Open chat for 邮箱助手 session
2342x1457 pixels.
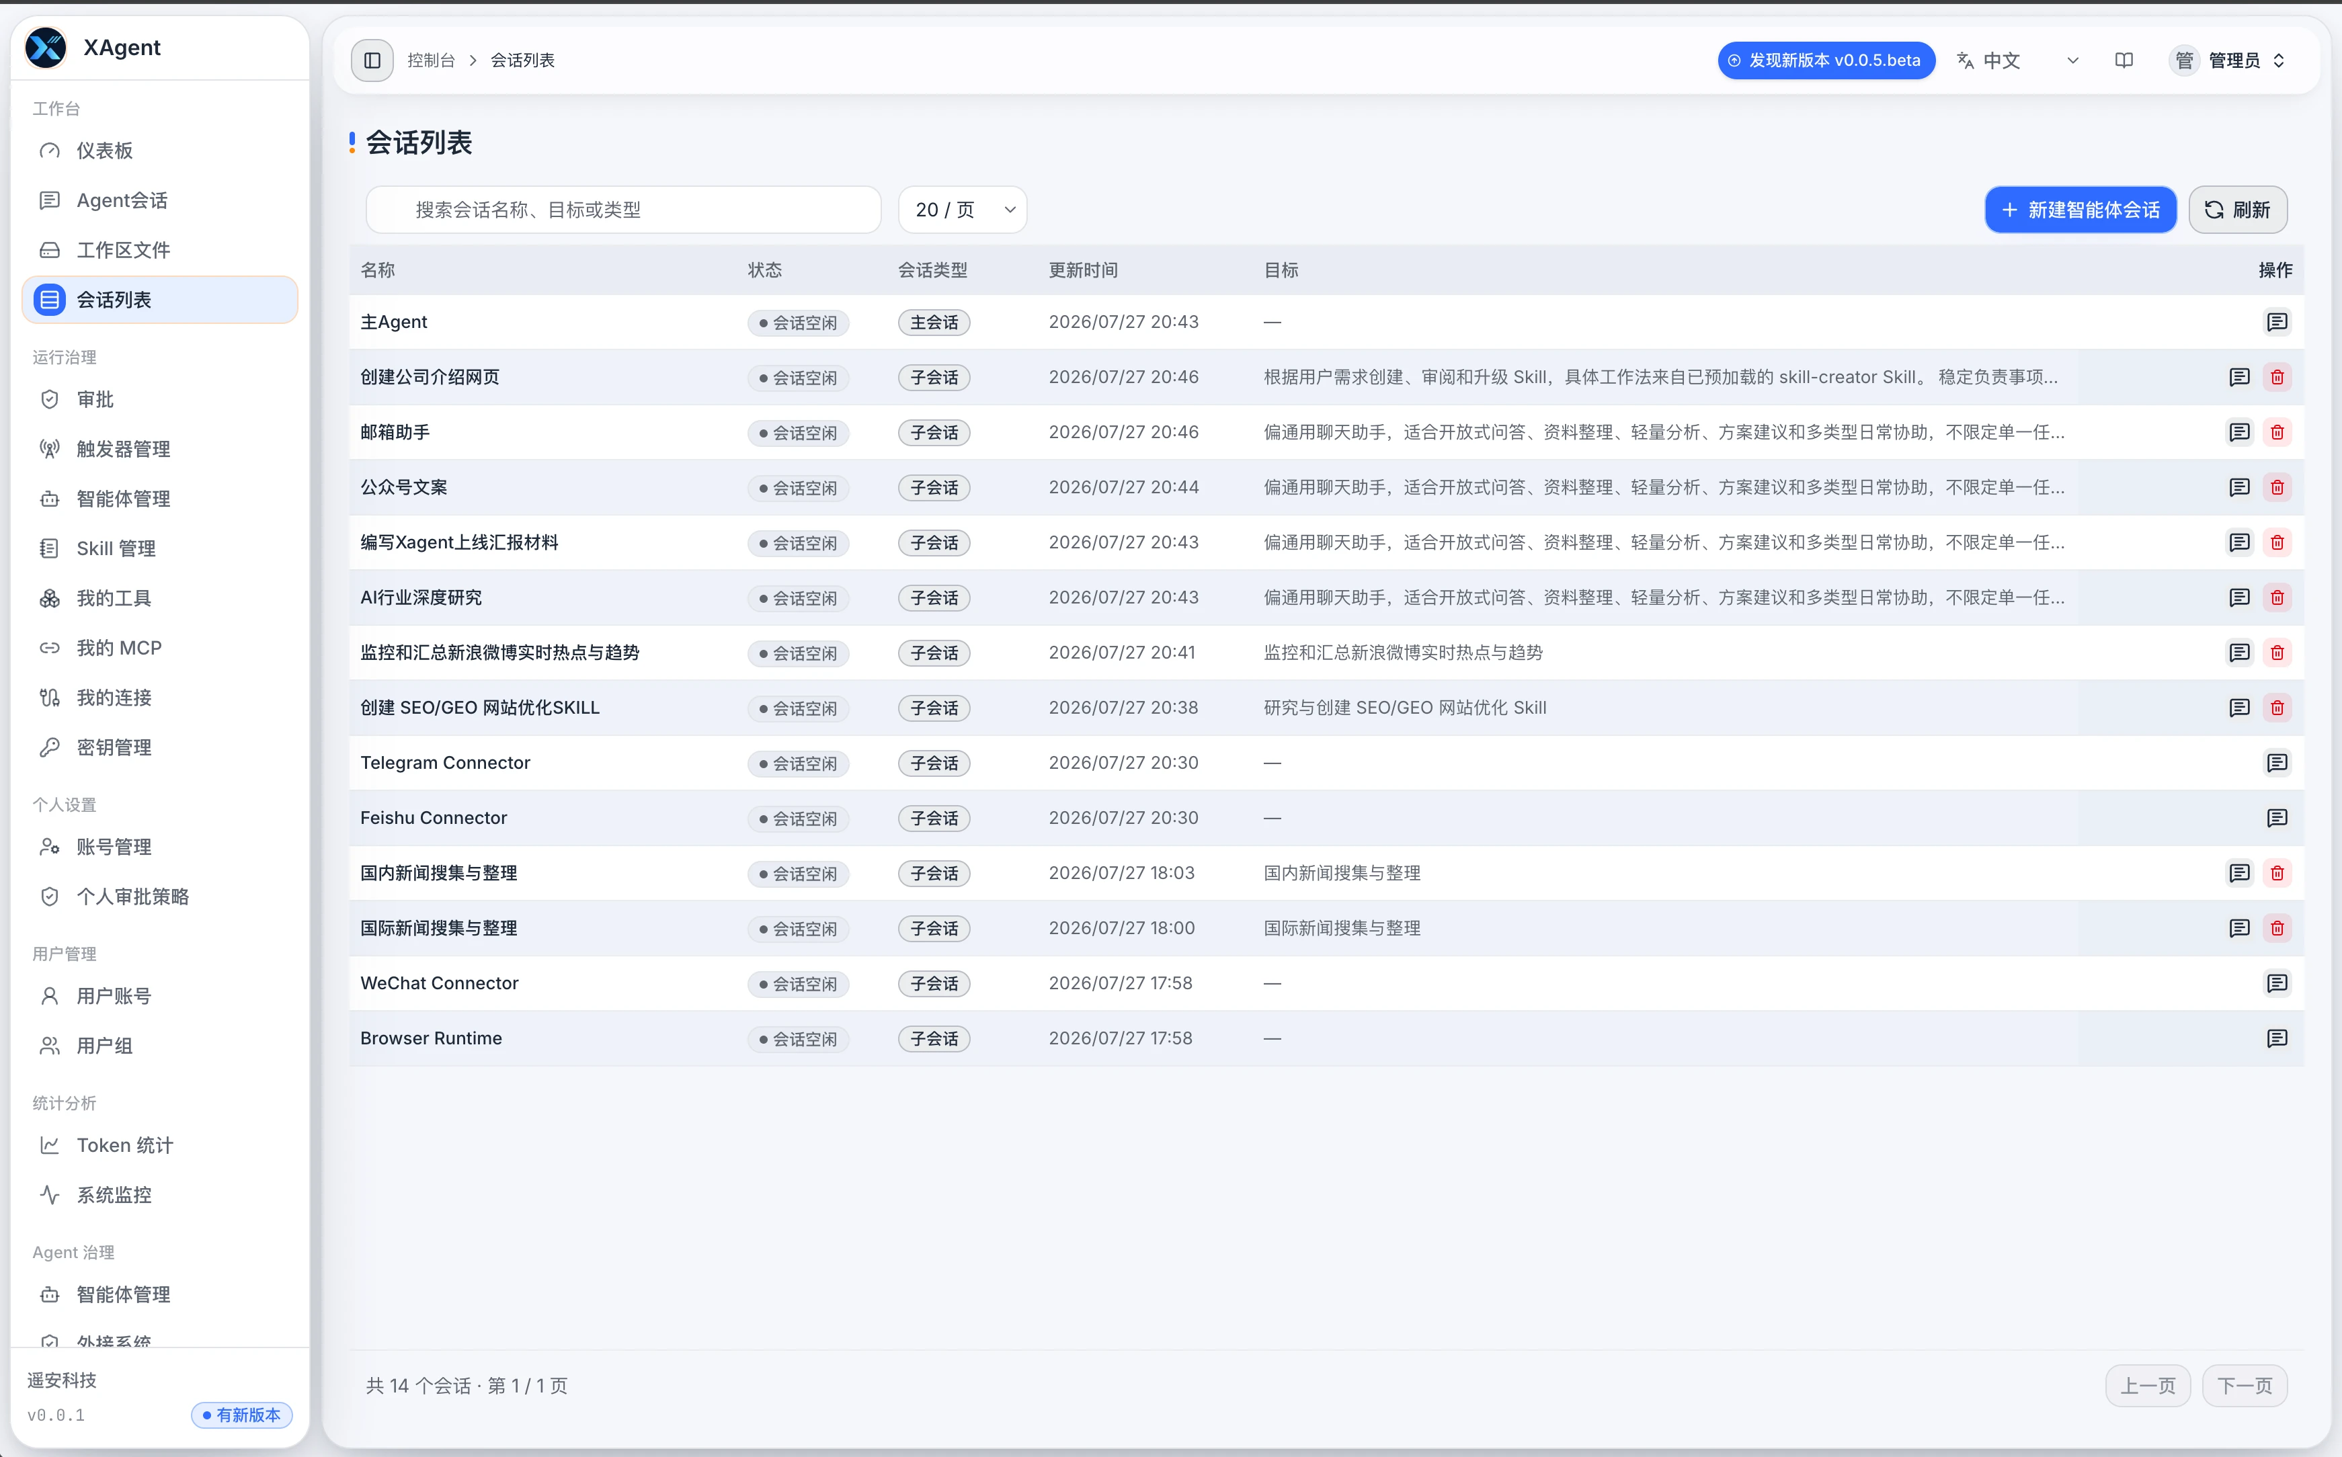(2239, 431)
